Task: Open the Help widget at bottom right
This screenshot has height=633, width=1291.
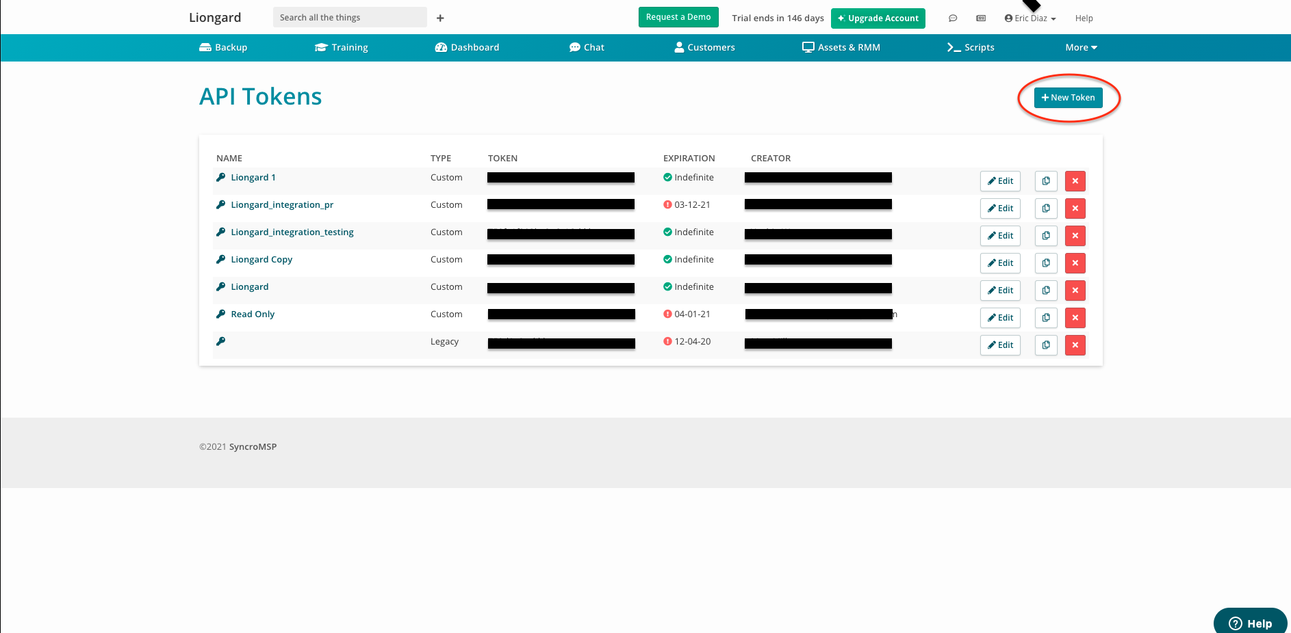Action: (x=1251, y=621)
